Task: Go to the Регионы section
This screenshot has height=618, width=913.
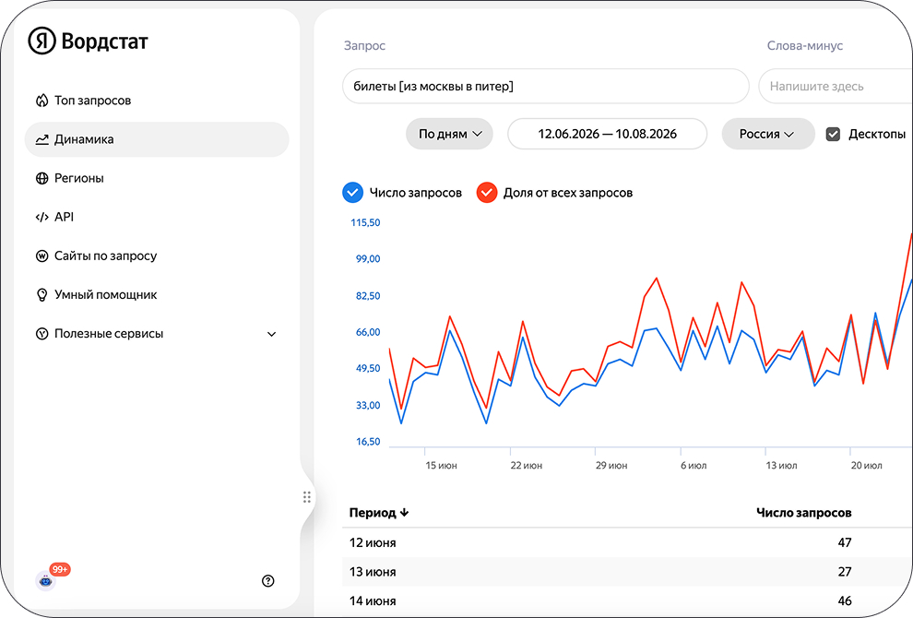Action: [157, 178]
